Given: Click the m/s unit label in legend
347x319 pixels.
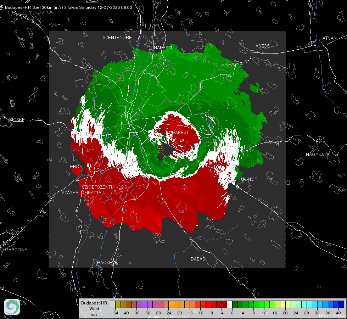Looking at the screenshot, I should (x=94, y=314).
